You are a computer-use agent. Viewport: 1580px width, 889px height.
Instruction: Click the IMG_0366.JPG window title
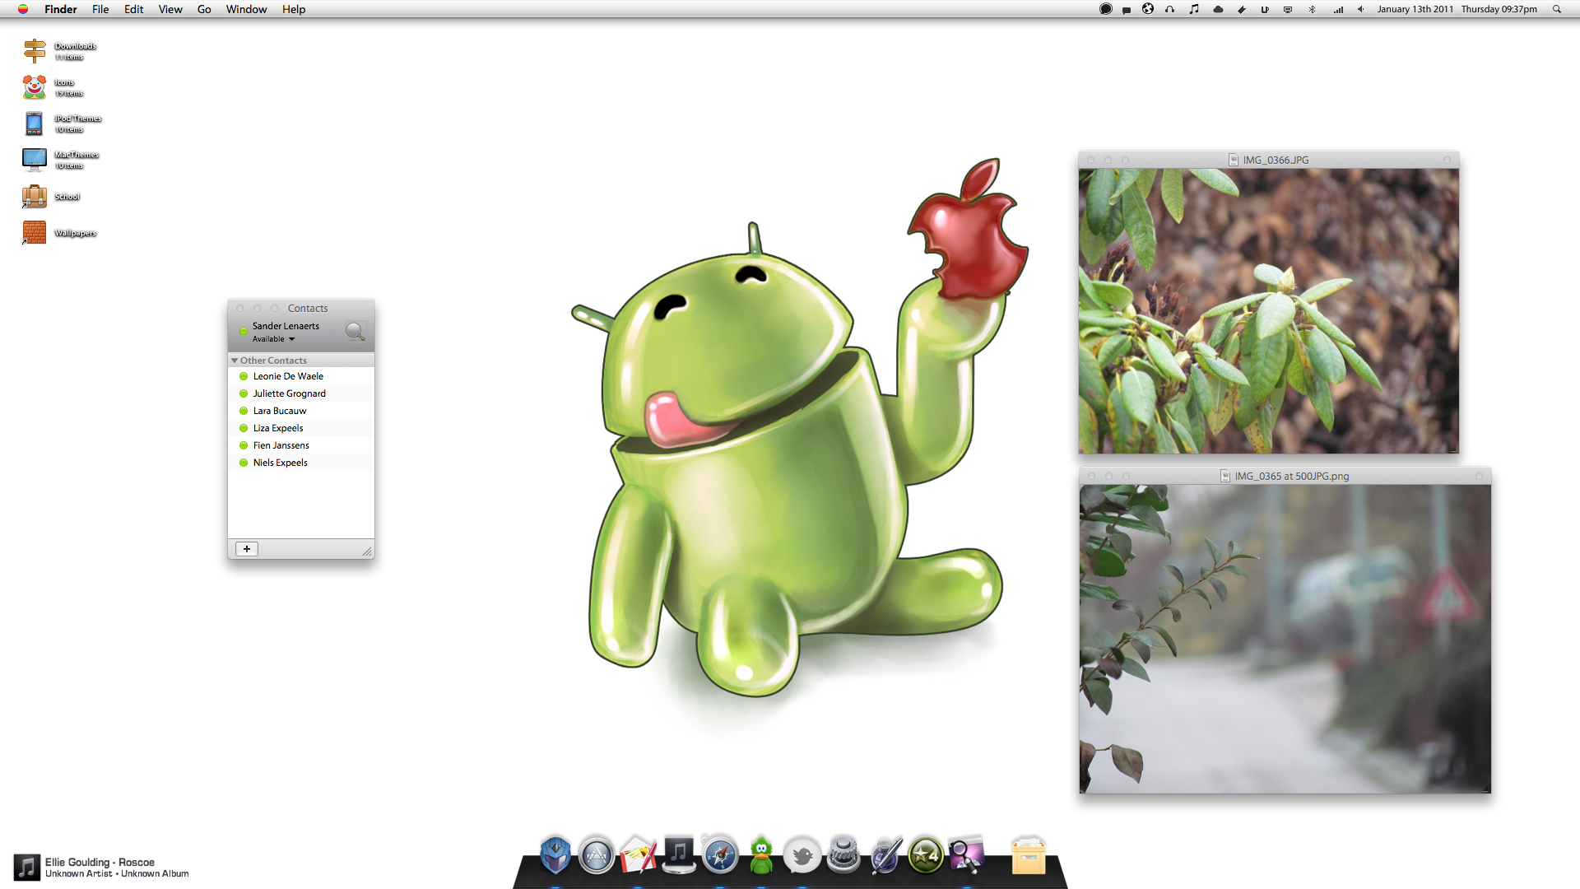[1276, 160]
